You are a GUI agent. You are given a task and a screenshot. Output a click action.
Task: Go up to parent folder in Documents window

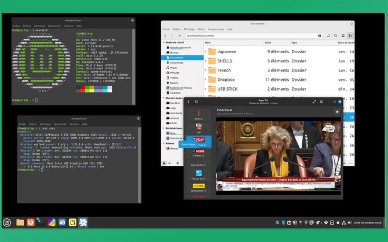pos(180,36)
